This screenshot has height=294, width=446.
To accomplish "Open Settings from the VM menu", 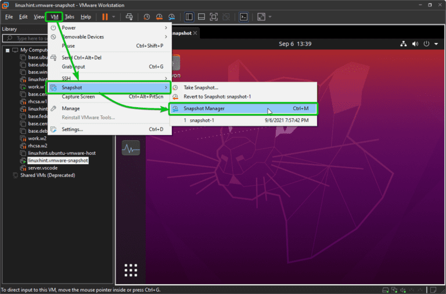I will tap(110, 129).
